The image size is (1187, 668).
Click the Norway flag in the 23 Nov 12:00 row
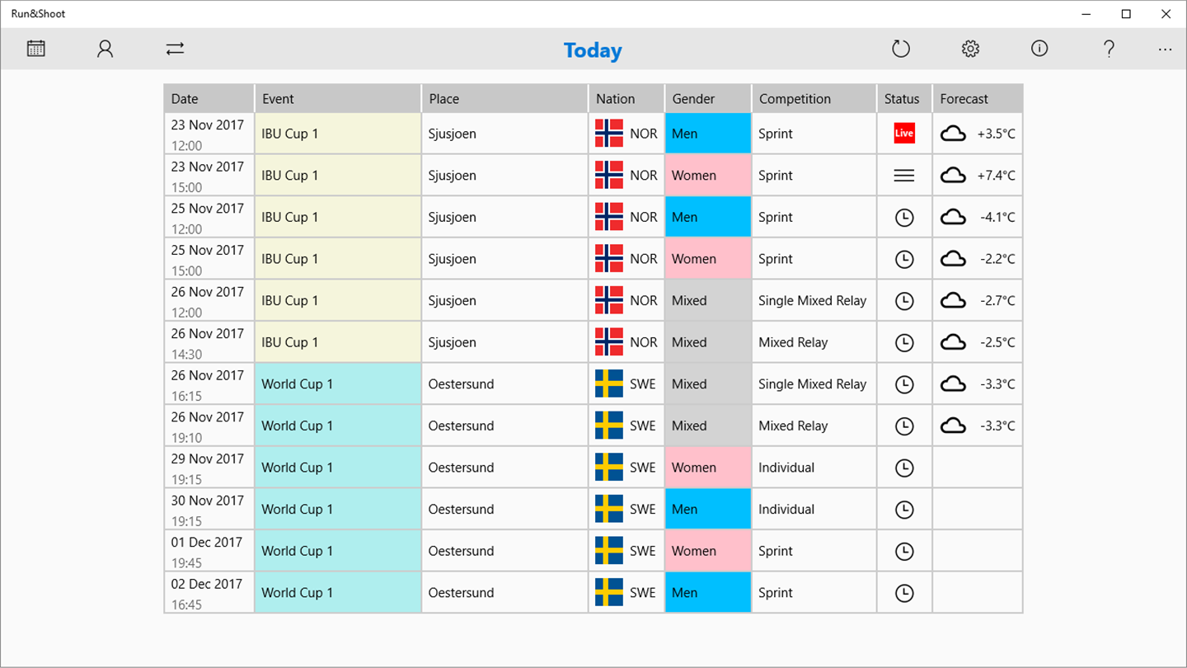tap(609, 134)
